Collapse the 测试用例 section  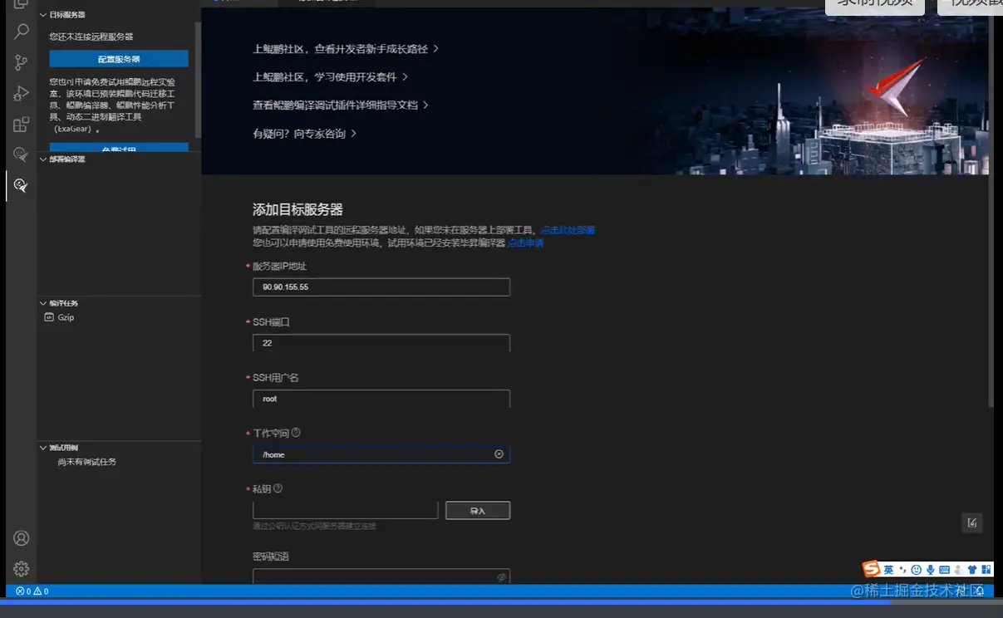click(43, 448)
